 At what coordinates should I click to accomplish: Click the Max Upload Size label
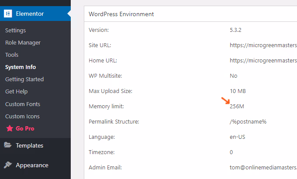(111, 91)
